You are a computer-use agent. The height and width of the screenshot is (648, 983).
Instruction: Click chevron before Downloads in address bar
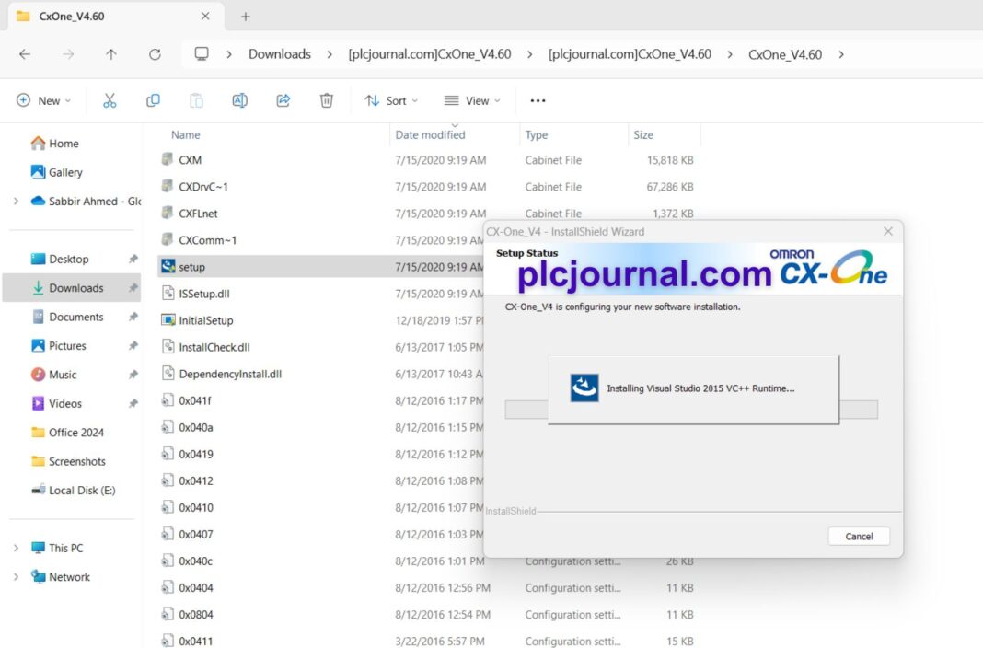tap(229, 54)
